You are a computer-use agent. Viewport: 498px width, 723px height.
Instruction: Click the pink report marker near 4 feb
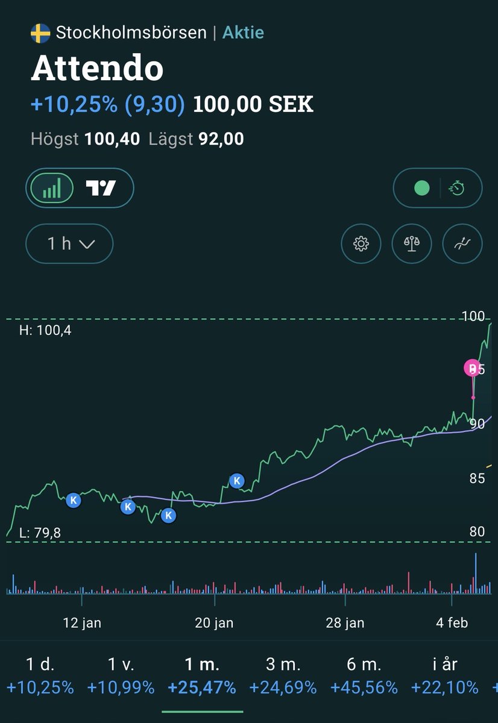pyautogui.click(x=473, y=368)
